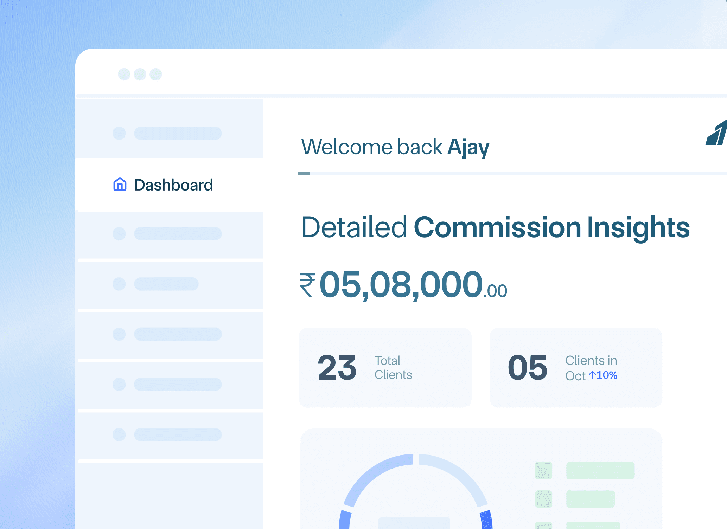Click the Total Clients card
Screen dimensions: 727x529
tap(385, 368)
